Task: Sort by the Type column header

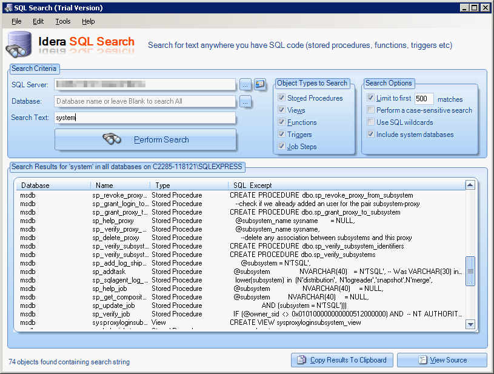Action: (x=189, y=185)
